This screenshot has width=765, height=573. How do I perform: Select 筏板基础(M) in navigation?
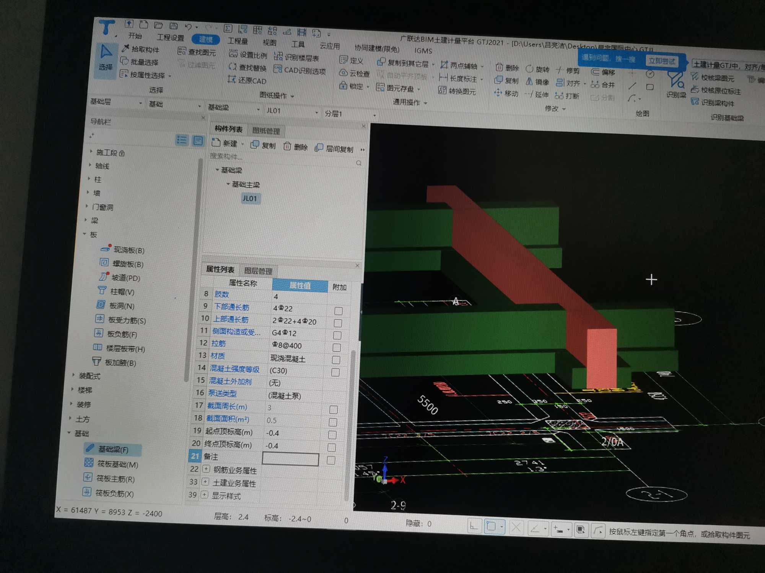point(111,464)
